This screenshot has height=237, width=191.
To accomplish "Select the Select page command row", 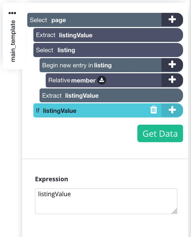I will click(94, 20).
